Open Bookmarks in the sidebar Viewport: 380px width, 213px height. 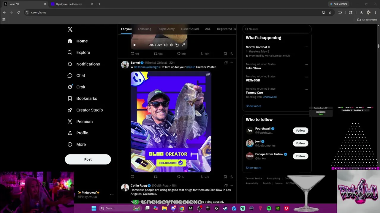pyautogui.click(x=82, y=99)
